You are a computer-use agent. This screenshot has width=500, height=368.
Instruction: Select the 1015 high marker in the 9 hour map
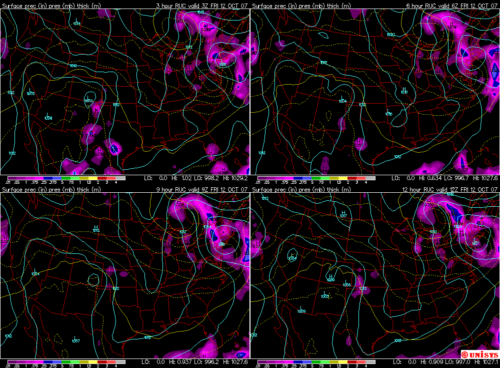click(96, 230)
